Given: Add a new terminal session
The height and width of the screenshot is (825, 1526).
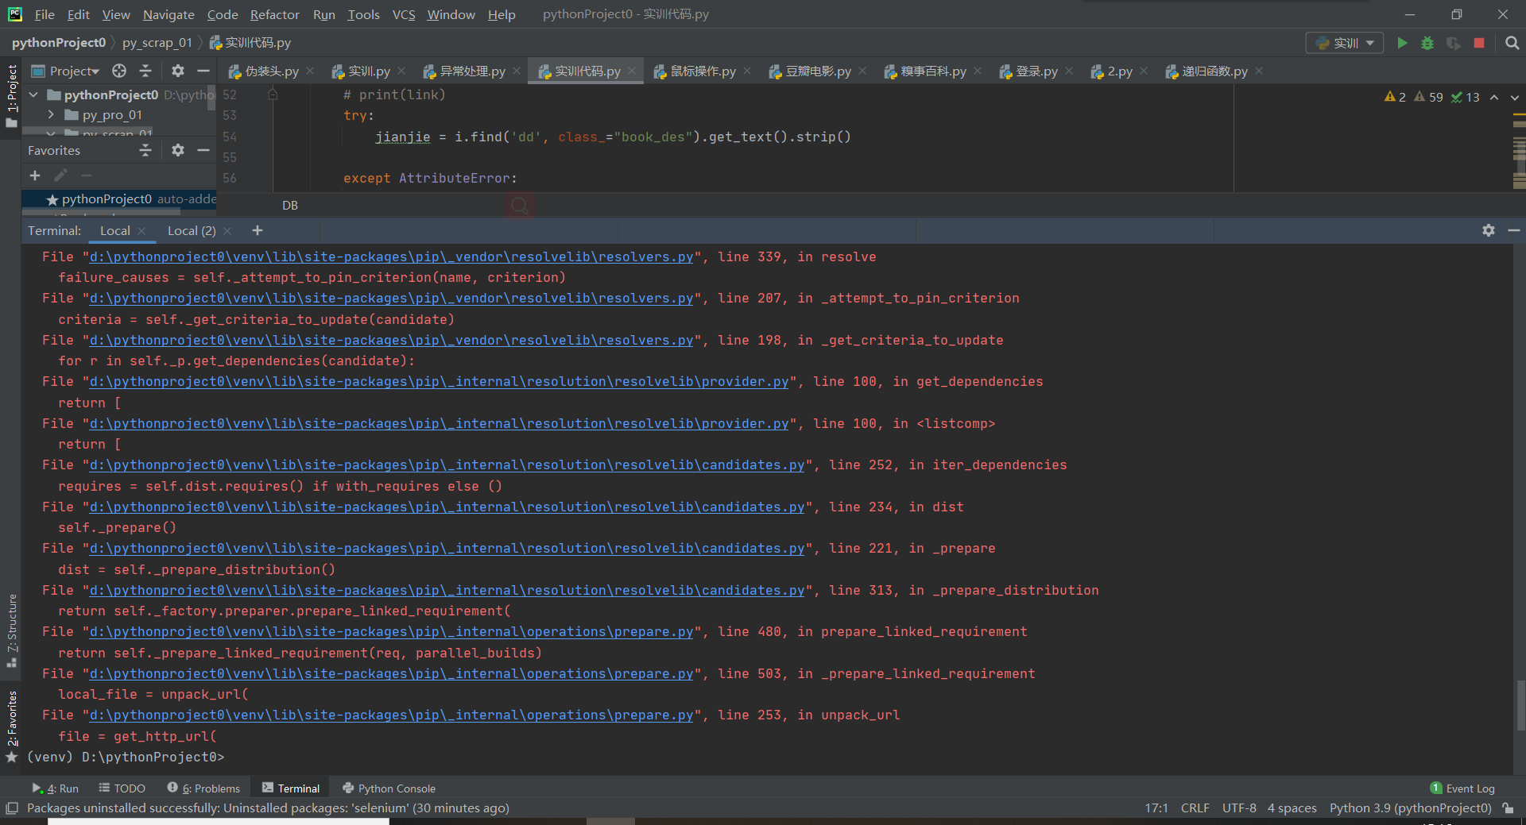Looking at the screenshot, I should tap(257, 230).
